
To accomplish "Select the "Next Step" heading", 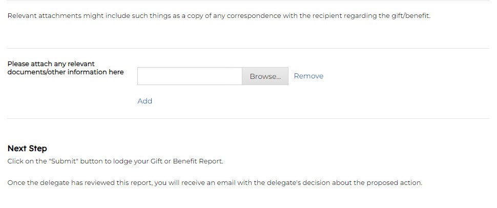I will click(27, 149).
